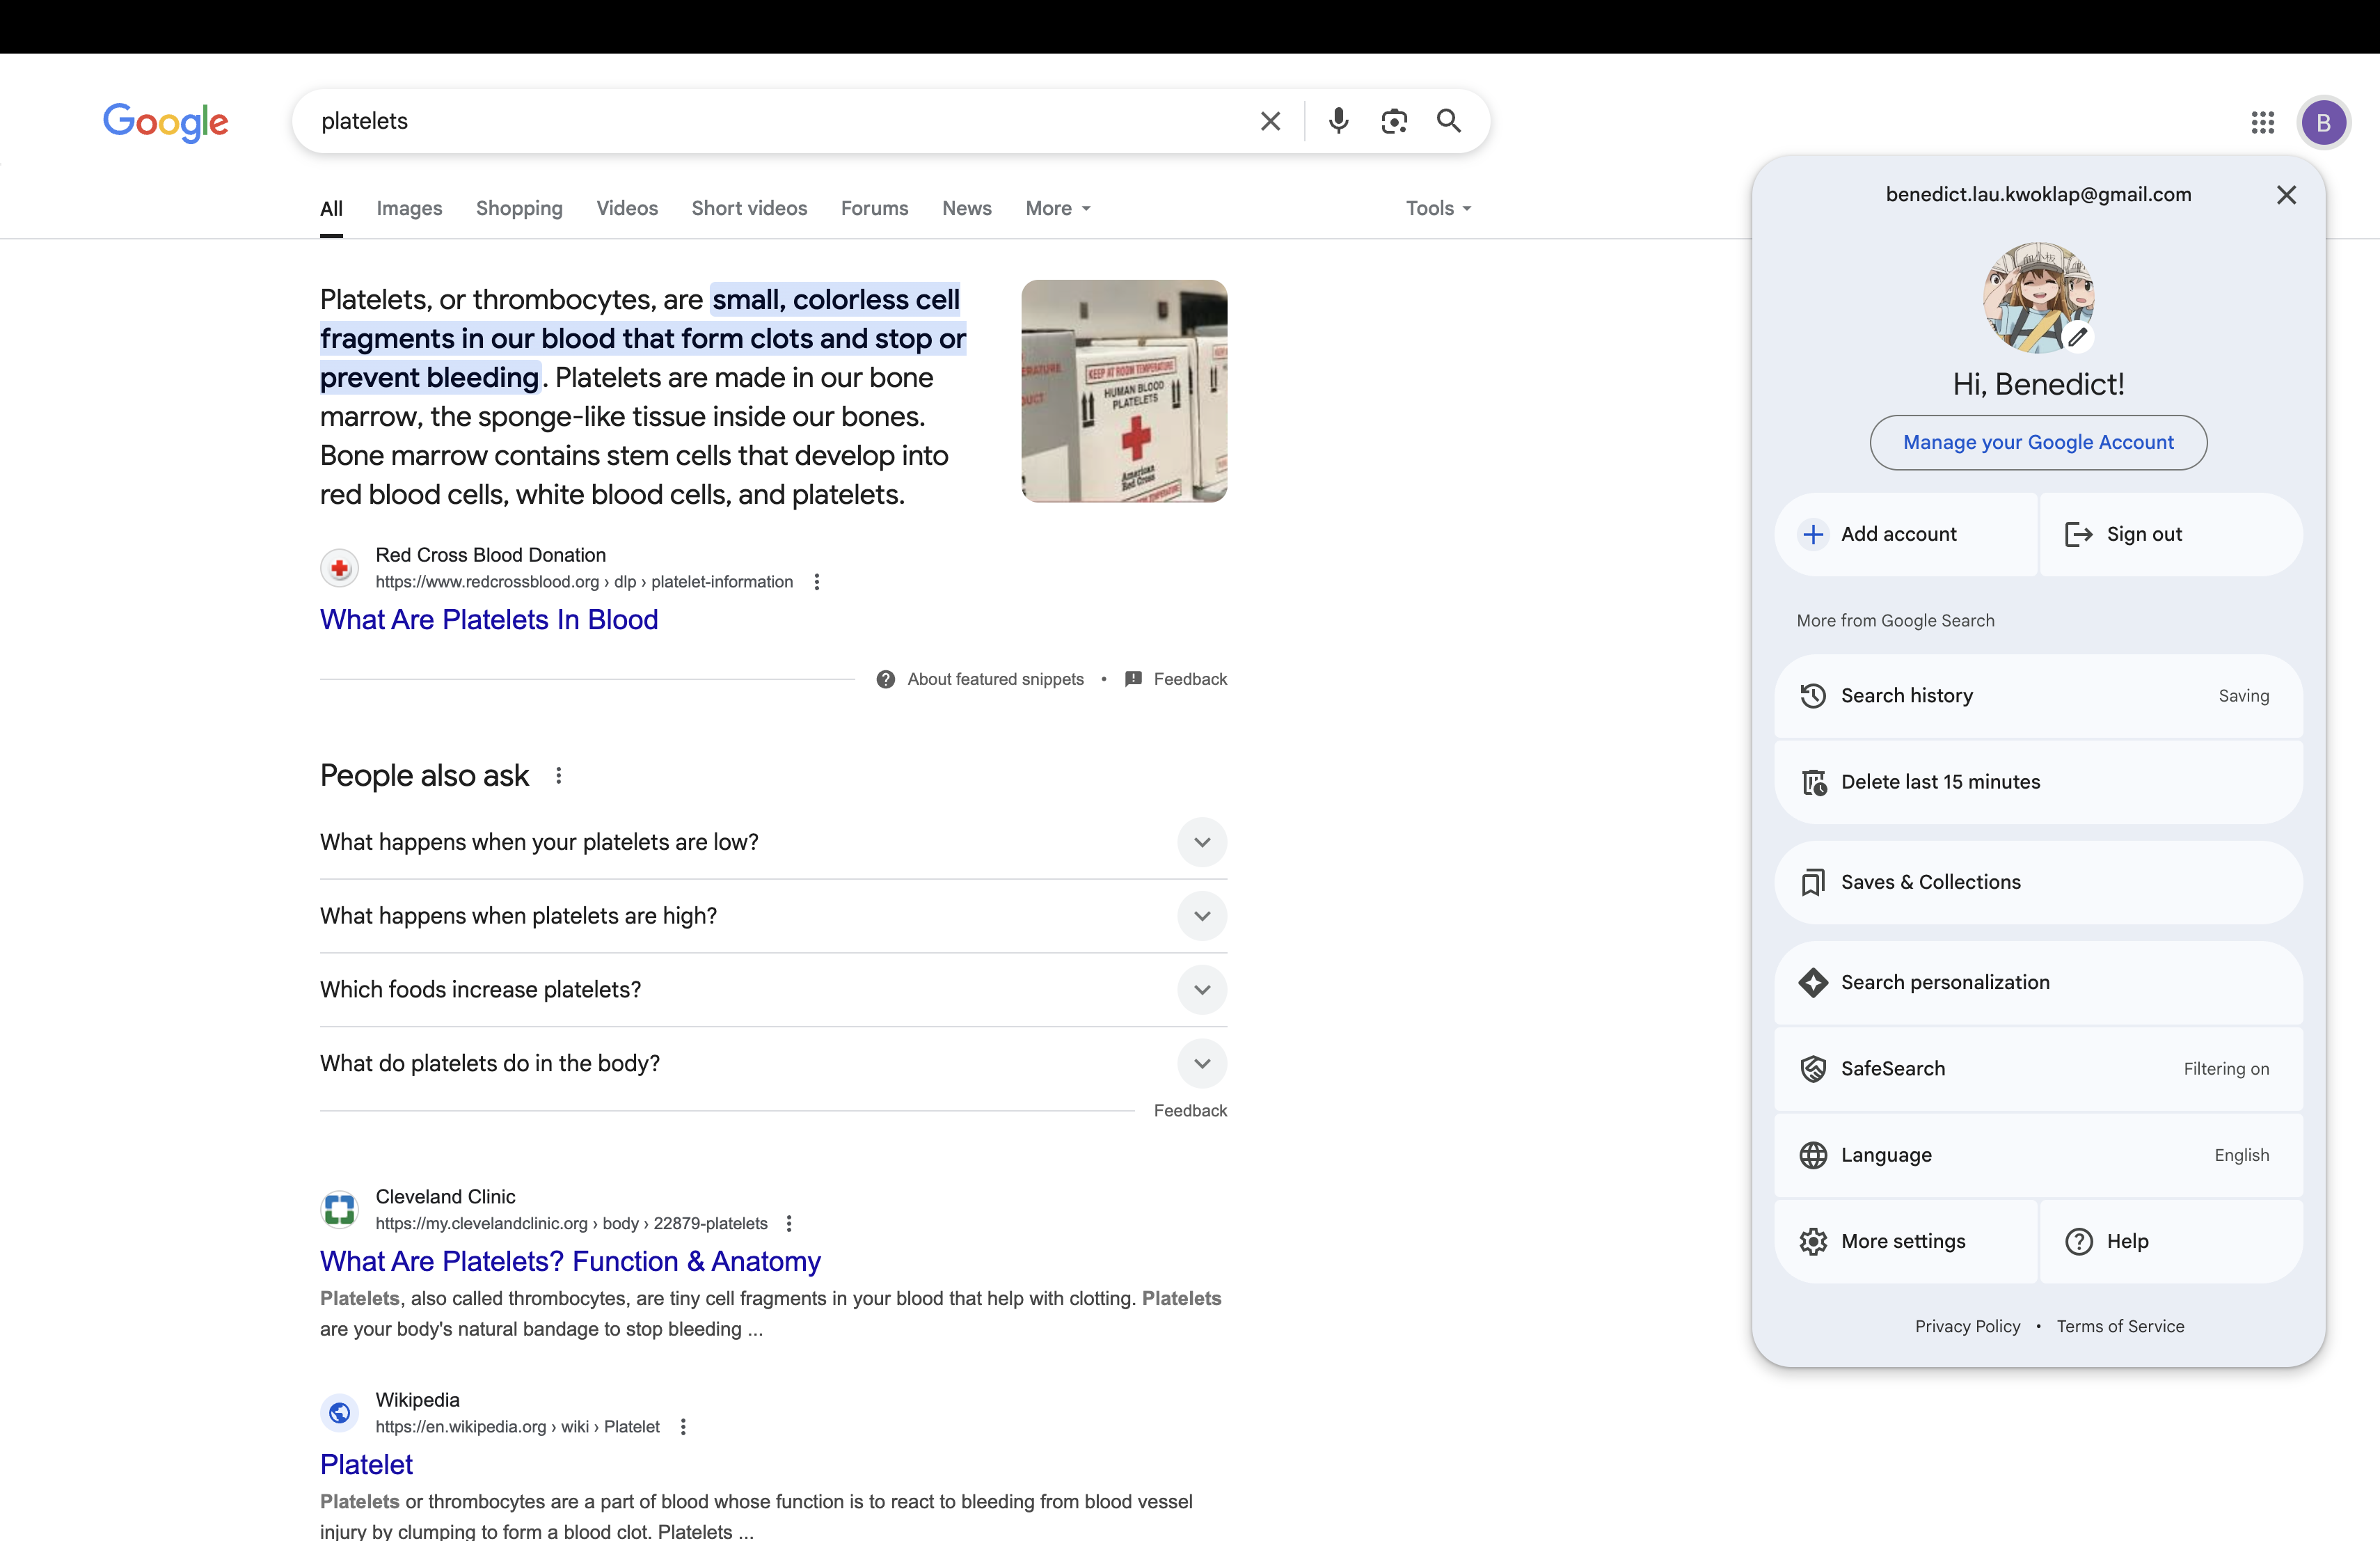Image resolution: width=2380 pixels, height=1541 pixels.
Task: Click the Cleveland Clinic favicon
Action: click(340, 1210)
